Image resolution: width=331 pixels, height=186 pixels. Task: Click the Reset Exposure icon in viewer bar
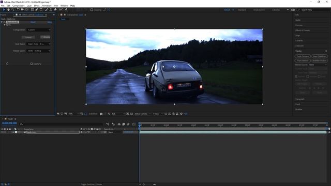tap(182, 114)
